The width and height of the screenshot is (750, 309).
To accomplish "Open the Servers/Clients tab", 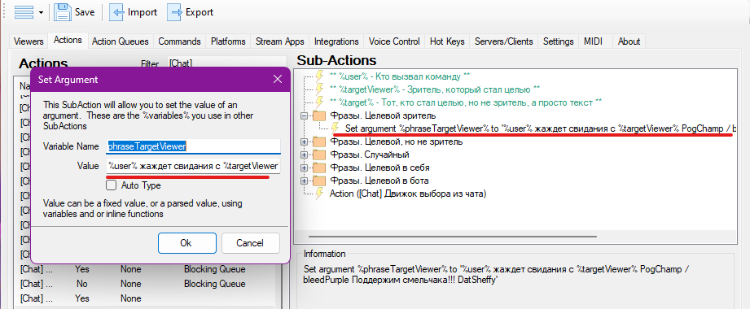I will [x=504, y=41].
